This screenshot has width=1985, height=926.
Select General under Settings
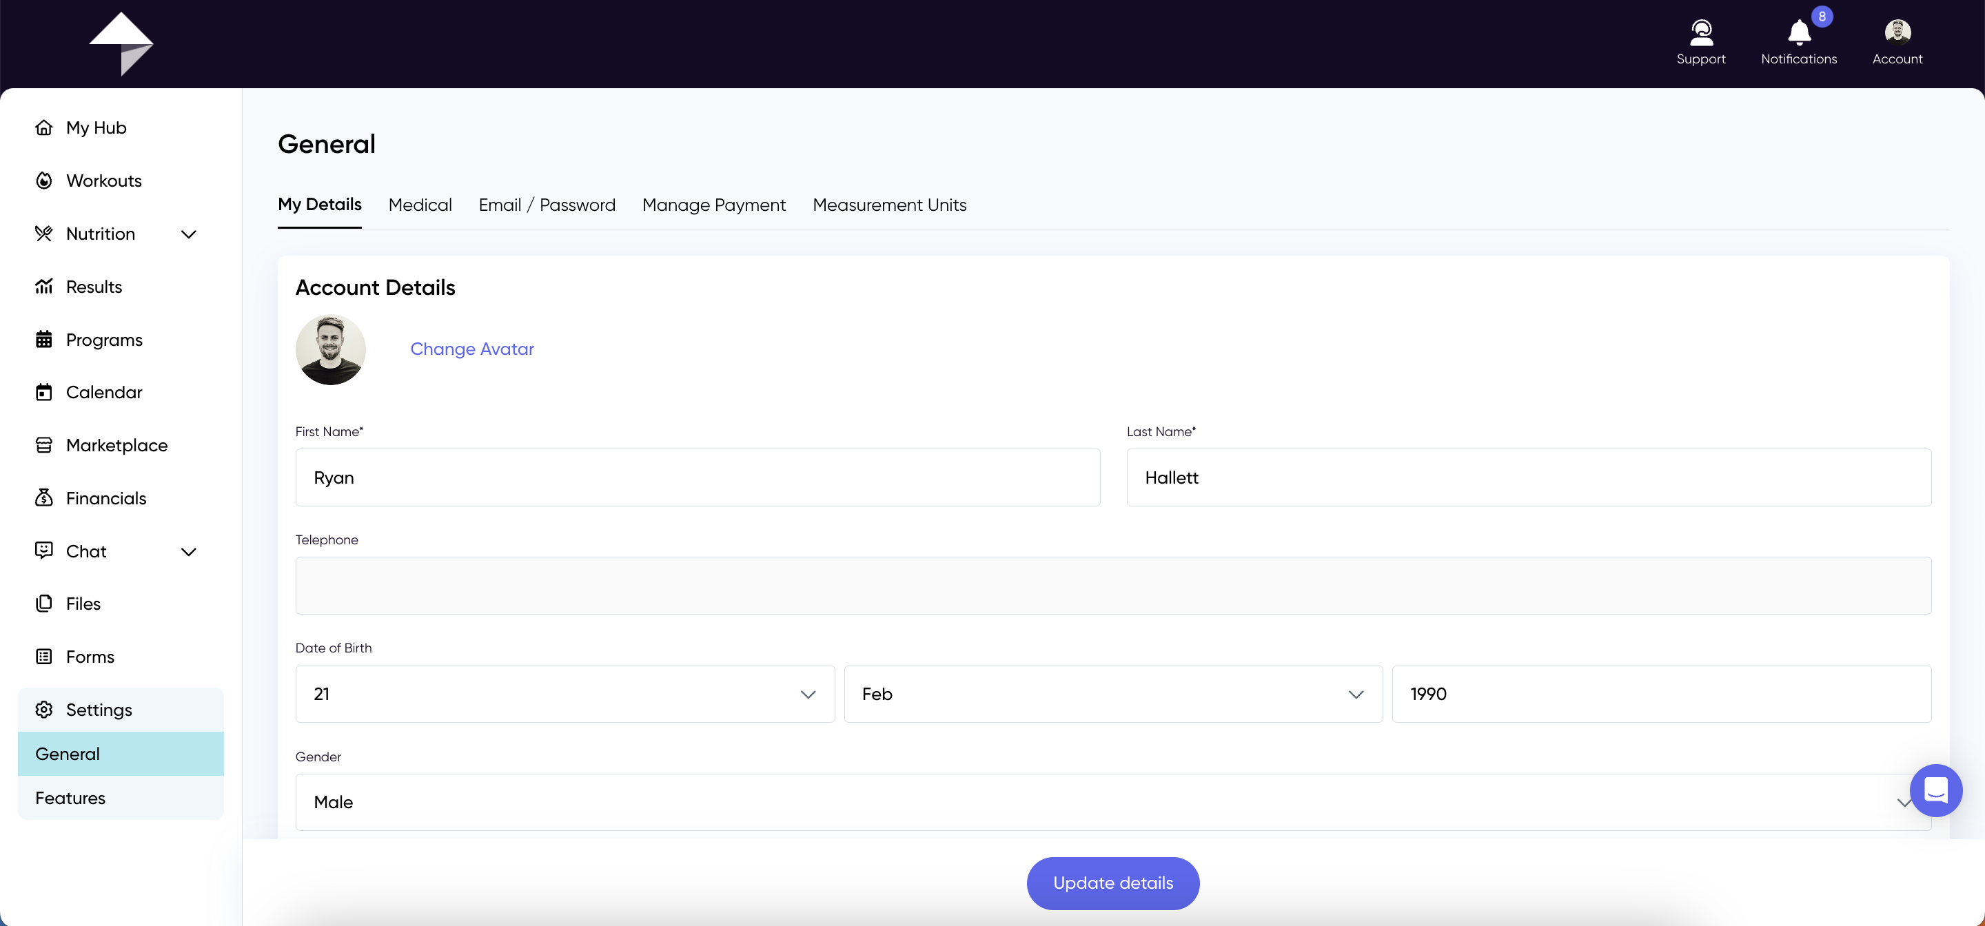click(x=121, y=754)
